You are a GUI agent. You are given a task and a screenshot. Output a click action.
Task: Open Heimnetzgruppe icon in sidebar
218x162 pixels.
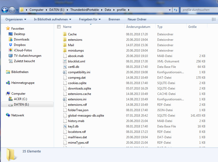pos(8,83)
